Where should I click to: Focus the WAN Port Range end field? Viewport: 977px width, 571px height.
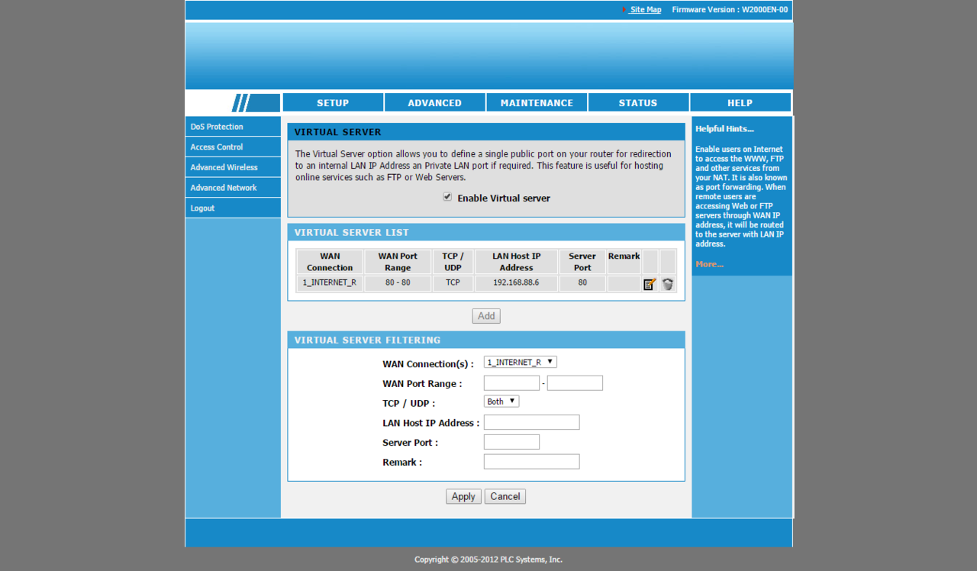point(575,383)
